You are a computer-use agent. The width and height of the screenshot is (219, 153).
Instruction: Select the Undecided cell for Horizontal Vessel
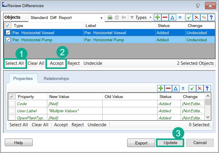(200, 33)
